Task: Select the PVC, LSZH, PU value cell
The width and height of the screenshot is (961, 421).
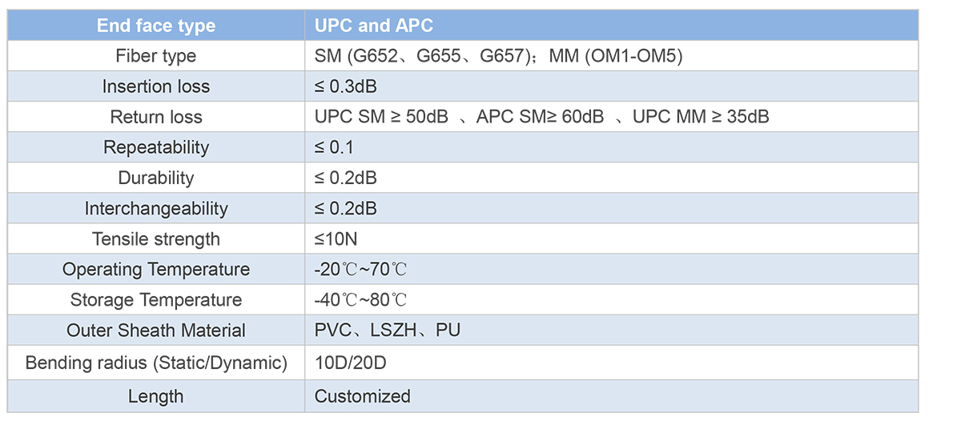Action: (x=612, y=331)
